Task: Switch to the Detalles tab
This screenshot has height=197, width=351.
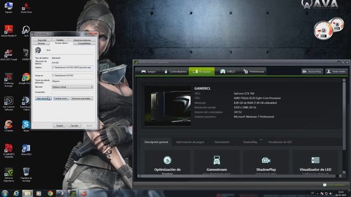Action: point(60,40)
